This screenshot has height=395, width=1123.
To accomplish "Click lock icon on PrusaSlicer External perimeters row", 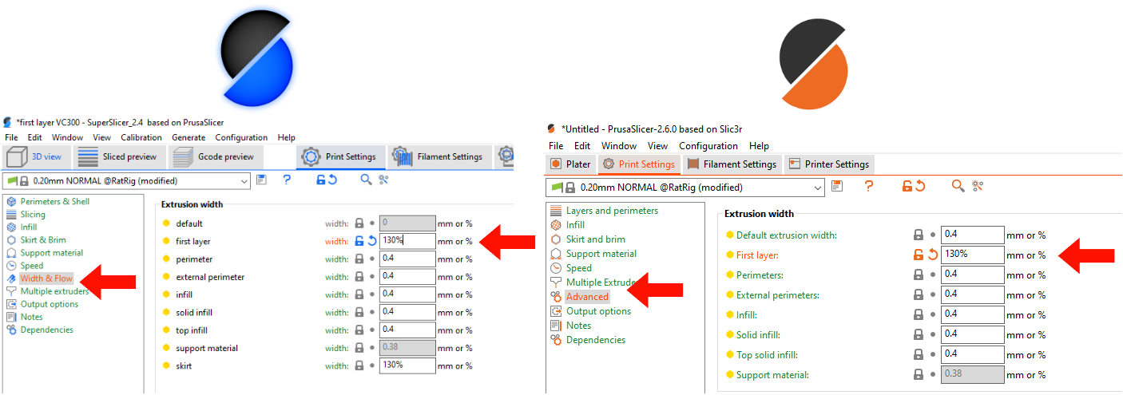I will 919,294.
